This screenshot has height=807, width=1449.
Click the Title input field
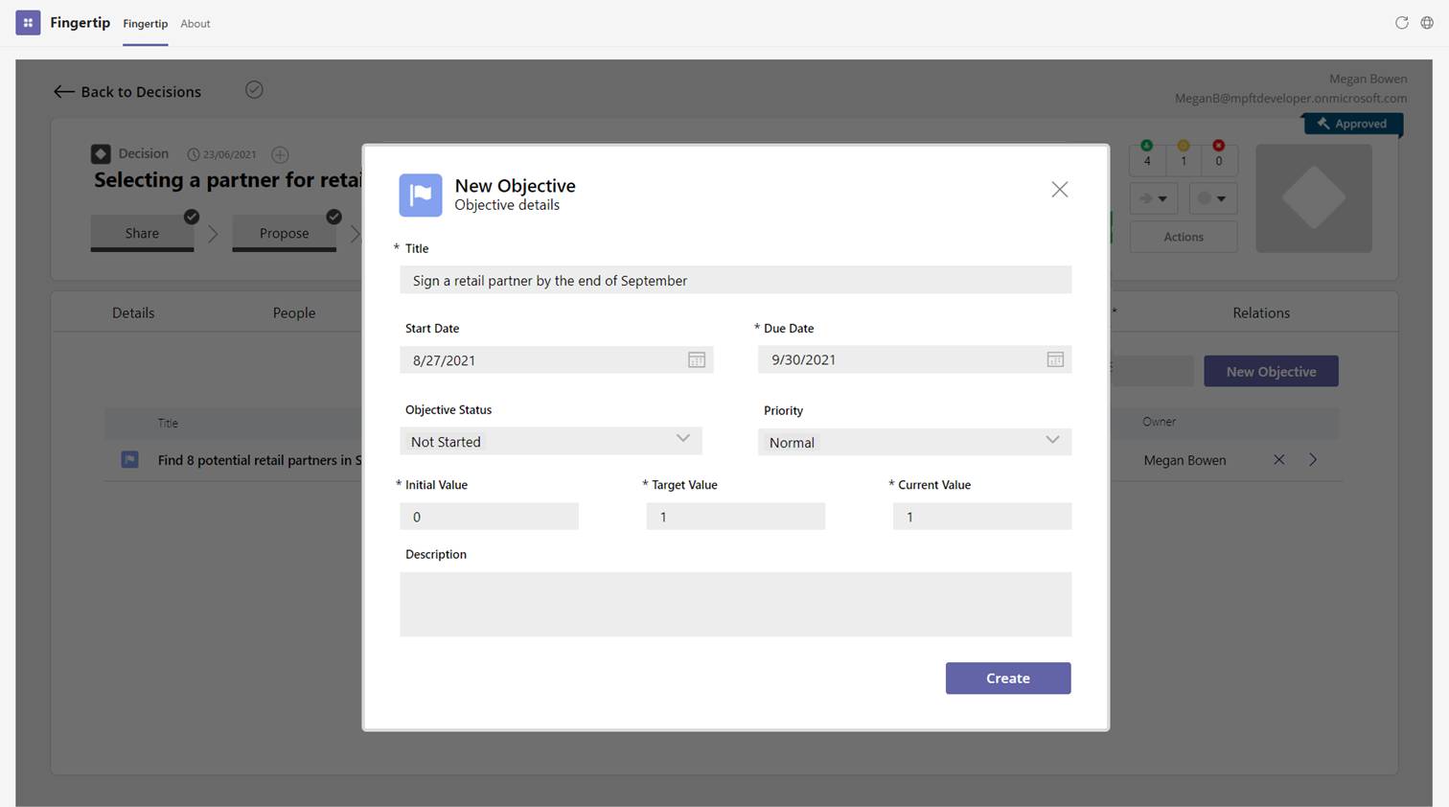click(x=735, y=280)
